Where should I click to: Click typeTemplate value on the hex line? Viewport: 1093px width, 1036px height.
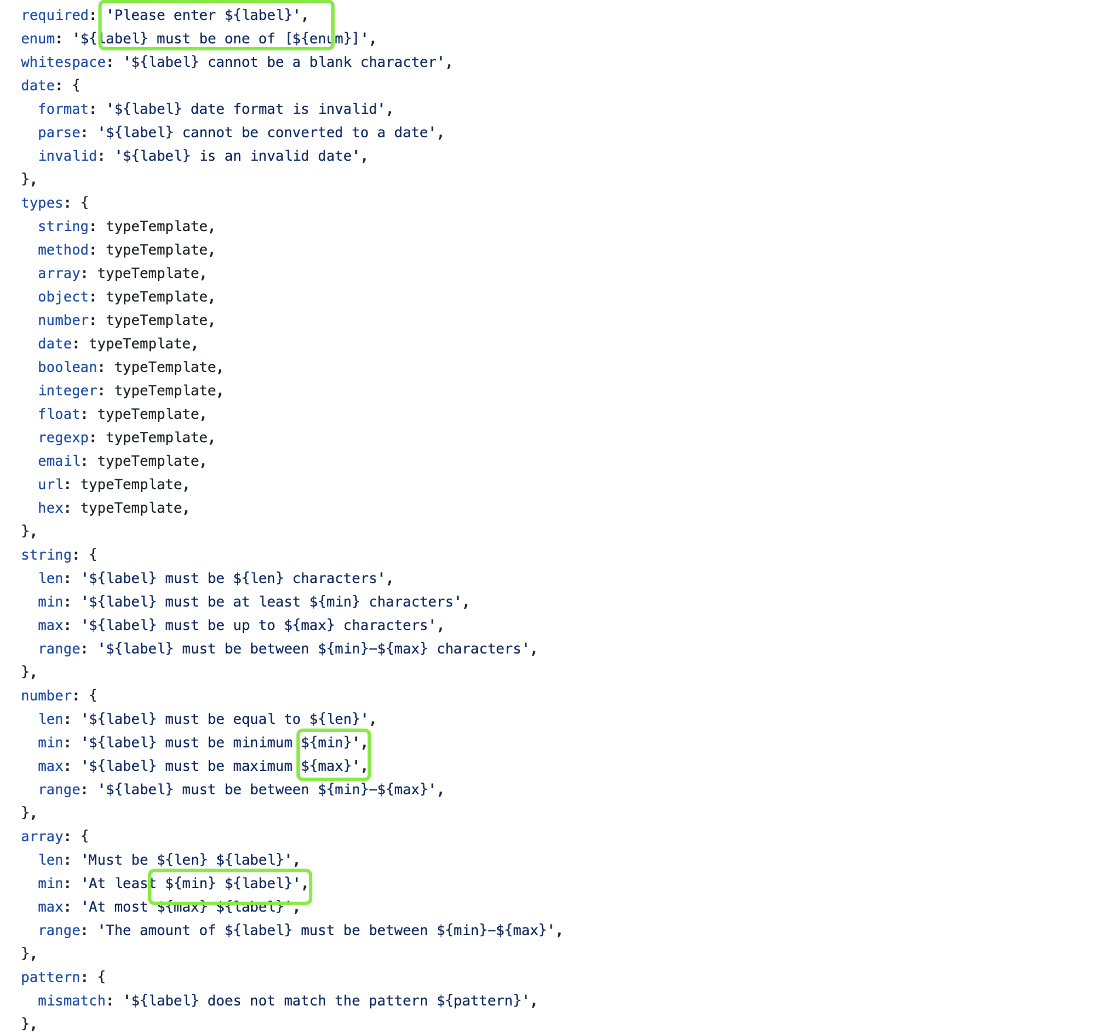[x=131, y=508]
